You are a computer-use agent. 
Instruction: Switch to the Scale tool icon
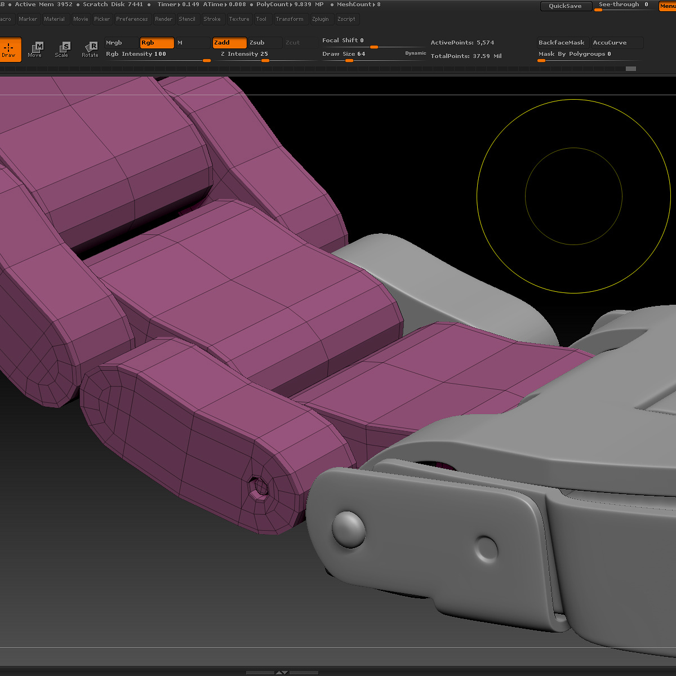pos(62,50)
